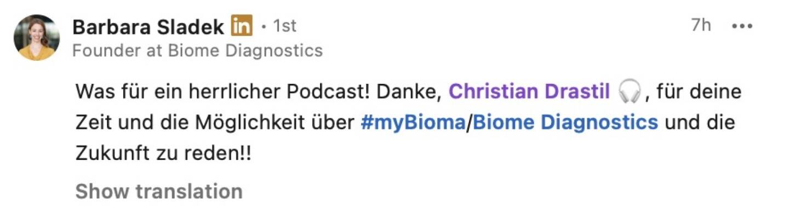Open the blue Biome Diagnostics mention in post
Screen dimensions: 789x219
tap(565, 122)
